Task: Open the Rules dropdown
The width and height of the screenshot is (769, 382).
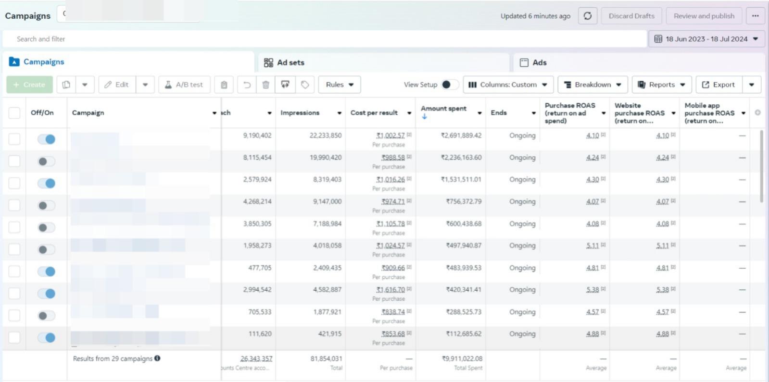Action: pos(340,85)
